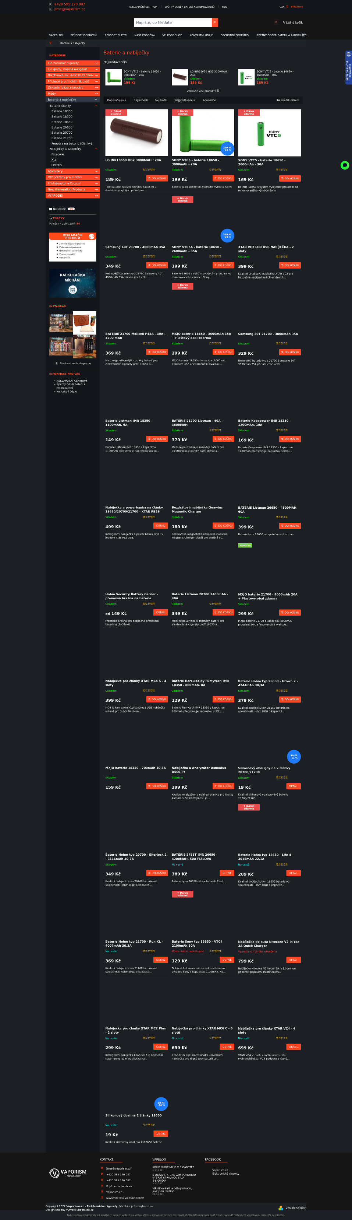
Task: Add SONY VTC5 2600mAh to cart
Action: coord(289,179)
